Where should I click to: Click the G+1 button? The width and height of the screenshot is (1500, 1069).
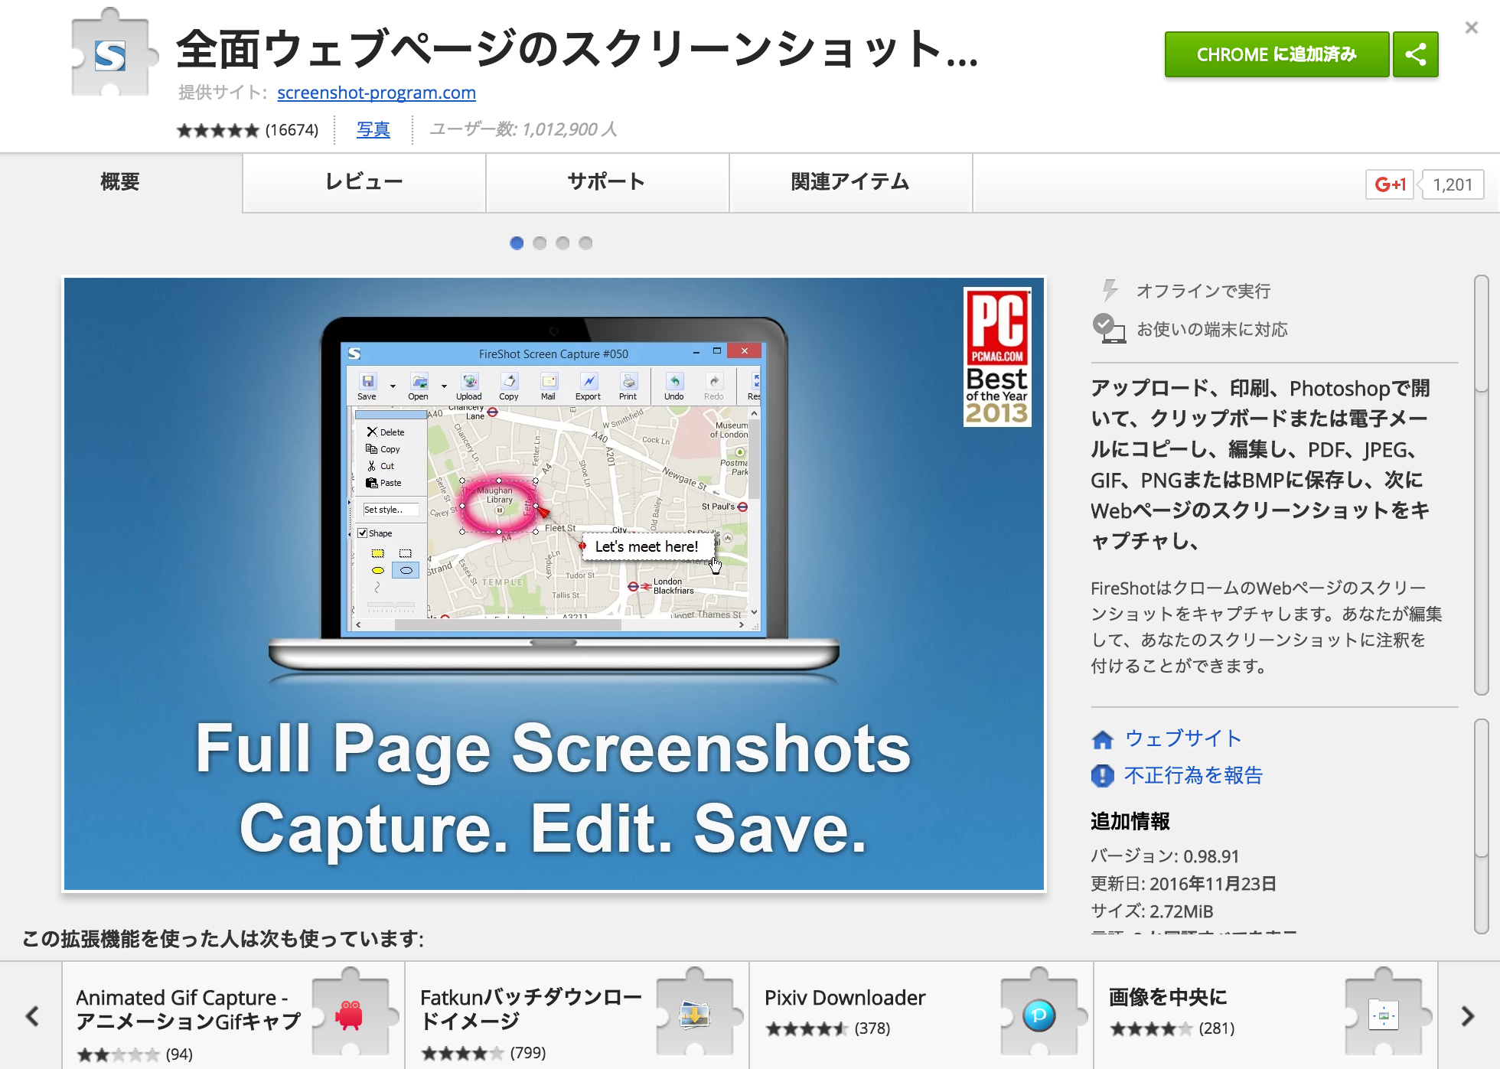pyautogui.click(x=1389, y=184)
